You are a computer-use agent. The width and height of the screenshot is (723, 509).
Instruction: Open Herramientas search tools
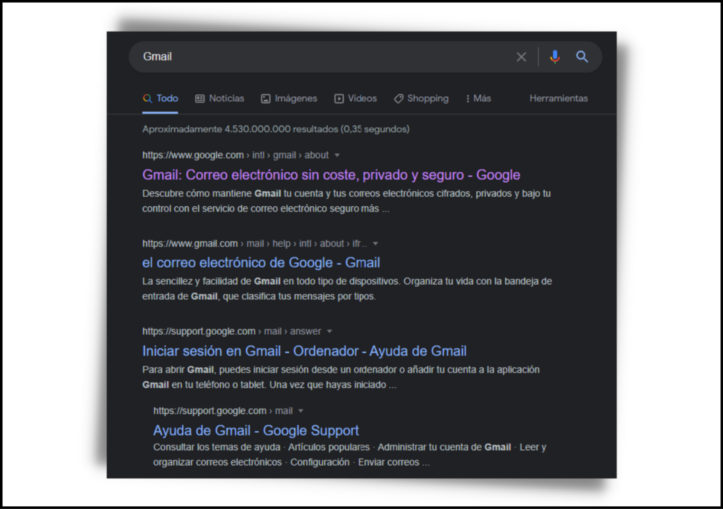558,99
